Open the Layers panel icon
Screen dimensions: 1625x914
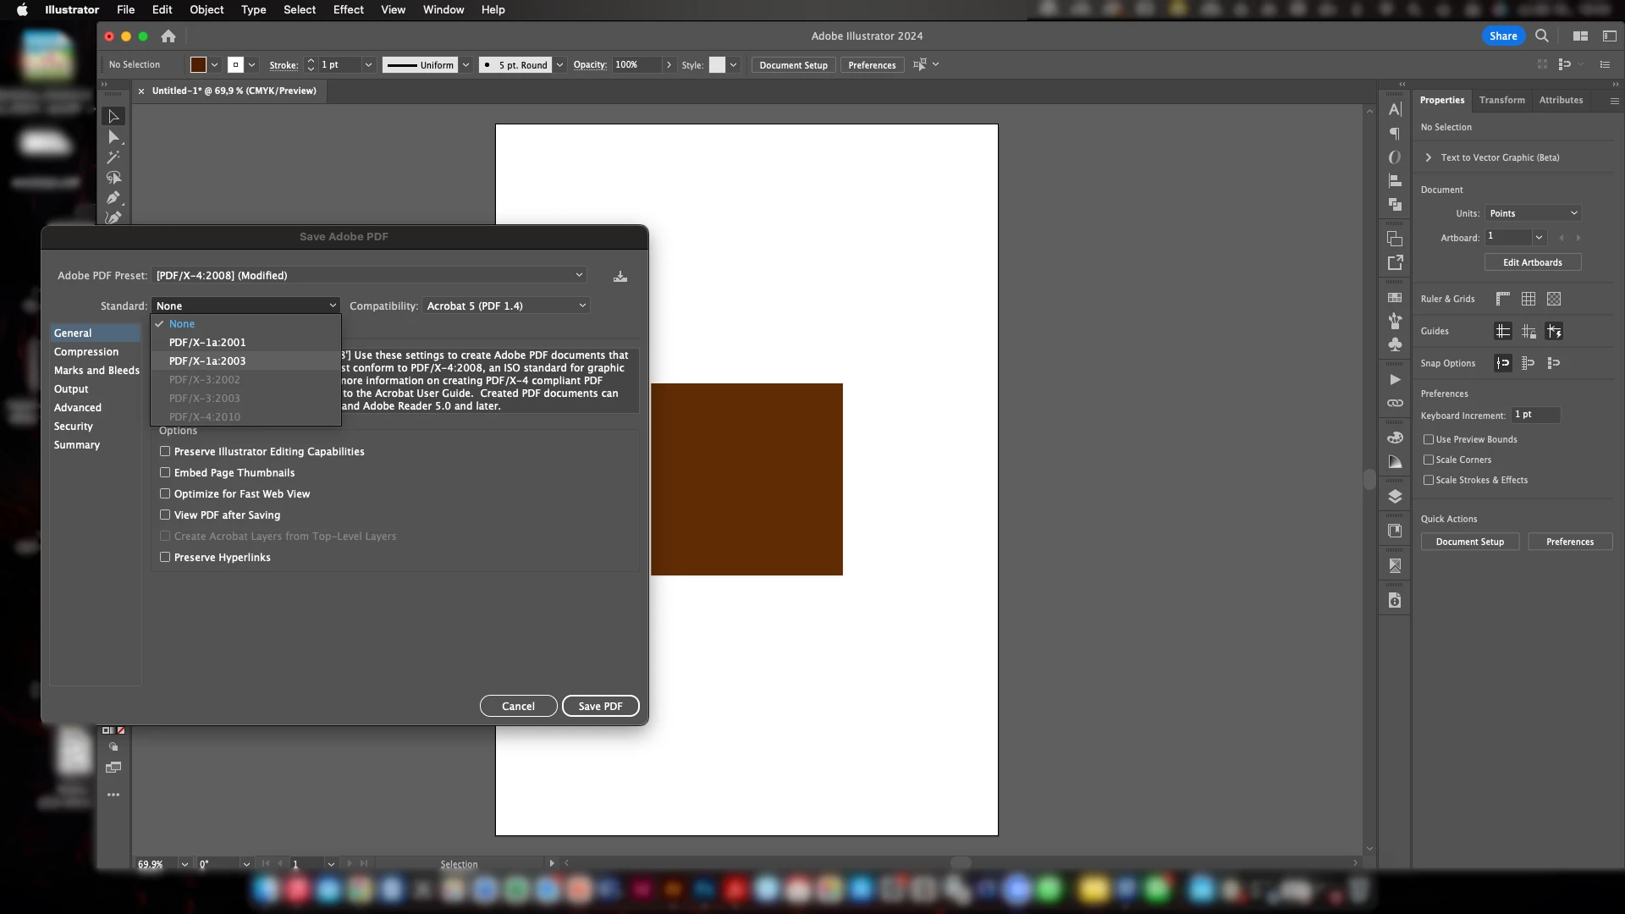pos(1395,497)
